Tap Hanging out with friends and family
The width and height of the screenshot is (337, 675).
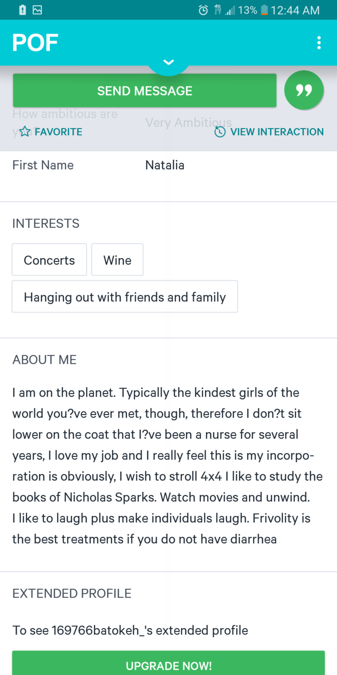point(125,297)
